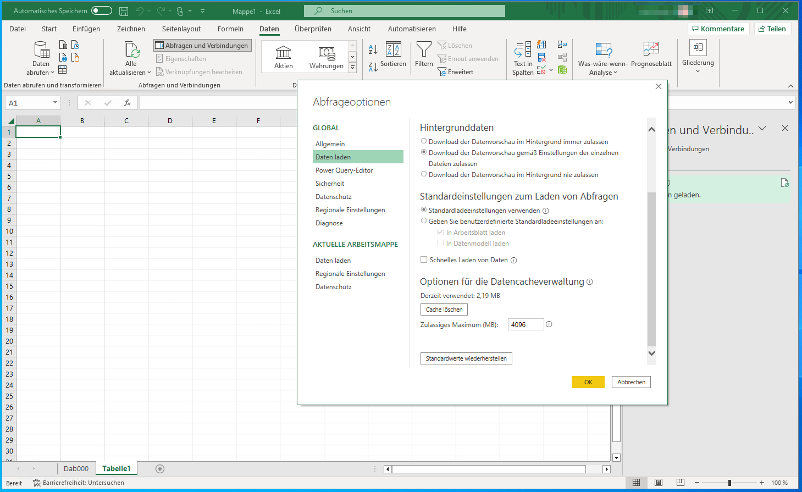This screenshot has width=802, height=492.
Task: Open Text in Spalten tool
Action: pos(522,51)
